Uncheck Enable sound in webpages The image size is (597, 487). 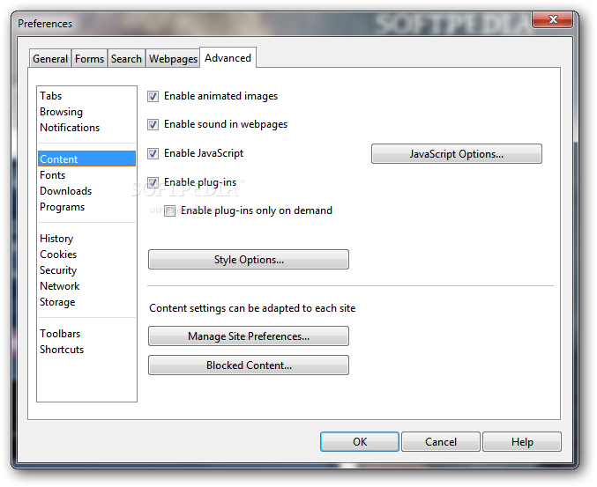[153, 124]
